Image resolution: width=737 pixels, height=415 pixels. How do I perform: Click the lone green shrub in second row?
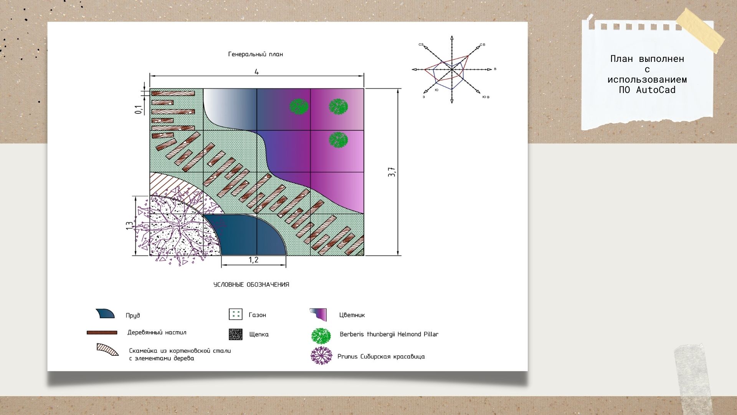338,140
